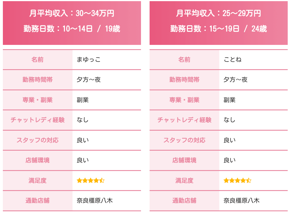
Task: Click the star rating in まゆっこ's review
Action: click(x=91, y=180)
